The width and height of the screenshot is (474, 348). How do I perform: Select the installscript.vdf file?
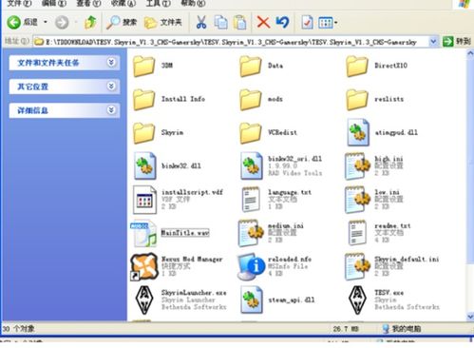pos(178,200)
